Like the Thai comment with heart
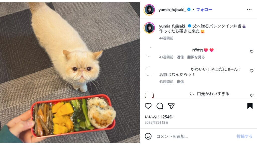257x145 pixels. pos(252,51)
